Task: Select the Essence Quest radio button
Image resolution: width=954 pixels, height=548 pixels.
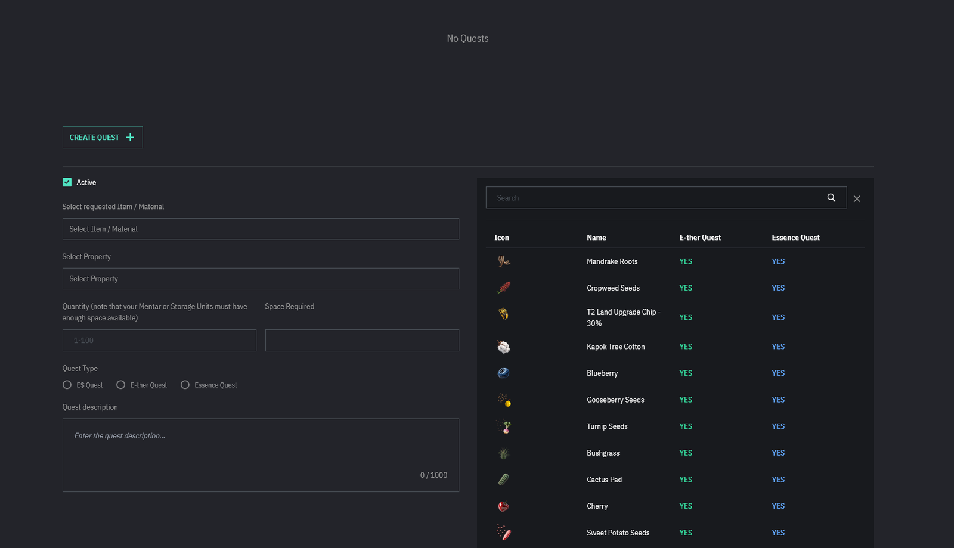Action: click(185, 385)
